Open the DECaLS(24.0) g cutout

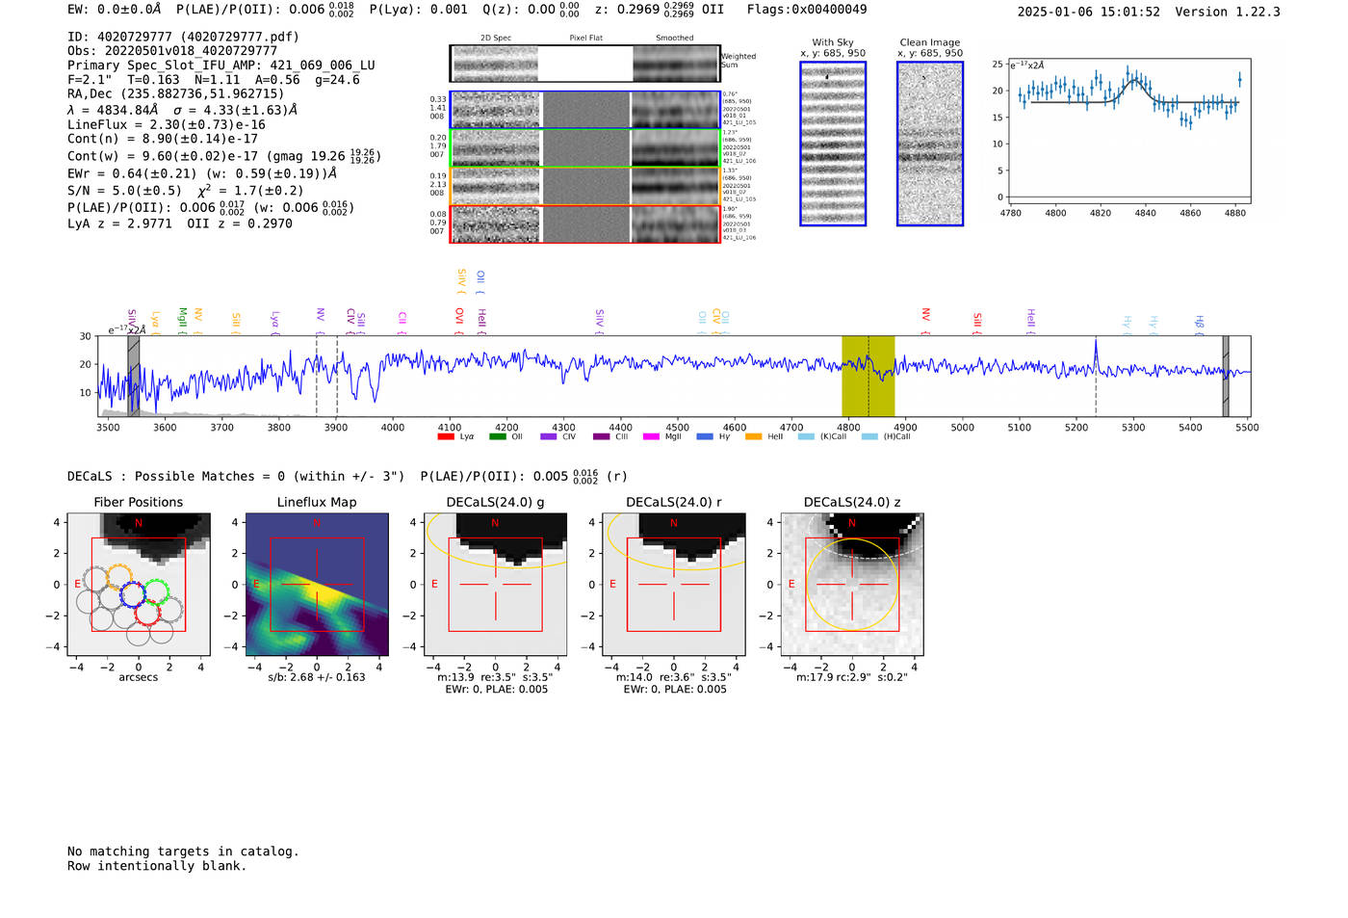pyautogui.click(x=495, y=584)
